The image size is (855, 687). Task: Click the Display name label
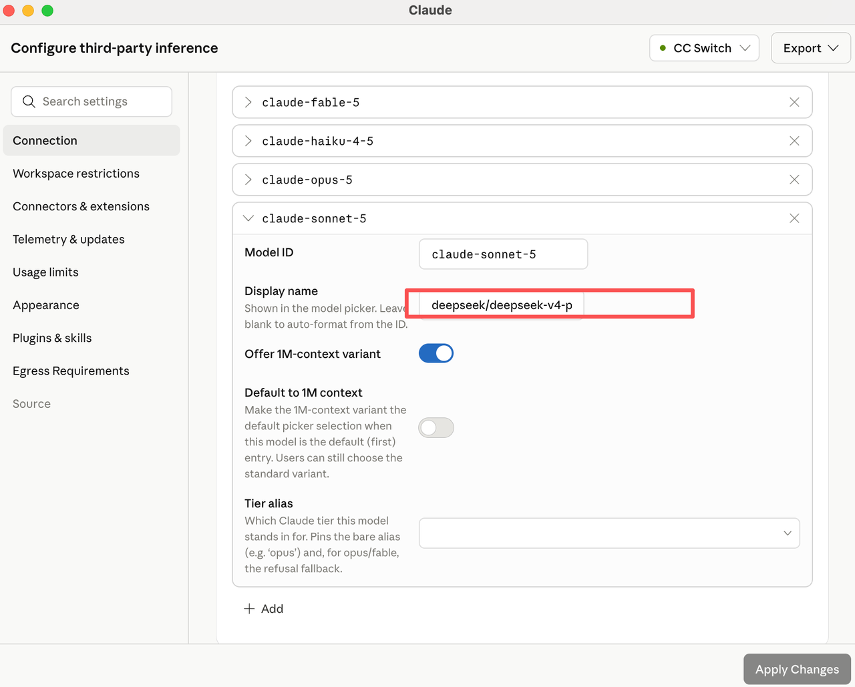tap(281, 291)
